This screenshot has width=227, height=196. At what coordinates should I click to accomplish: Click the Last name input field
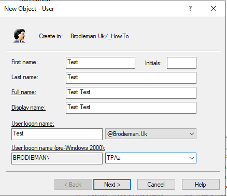[131, 78]
